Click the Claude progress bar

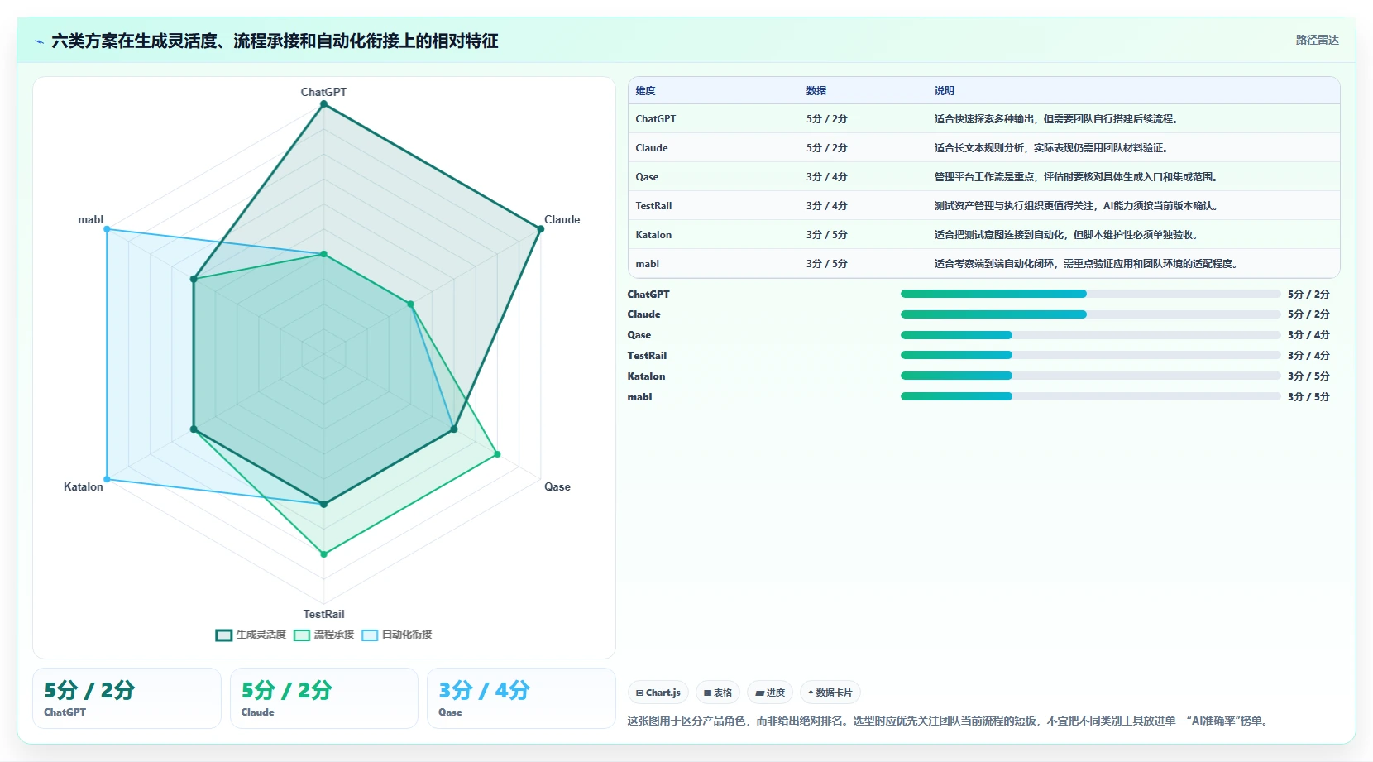click(x=1090, y=314)
